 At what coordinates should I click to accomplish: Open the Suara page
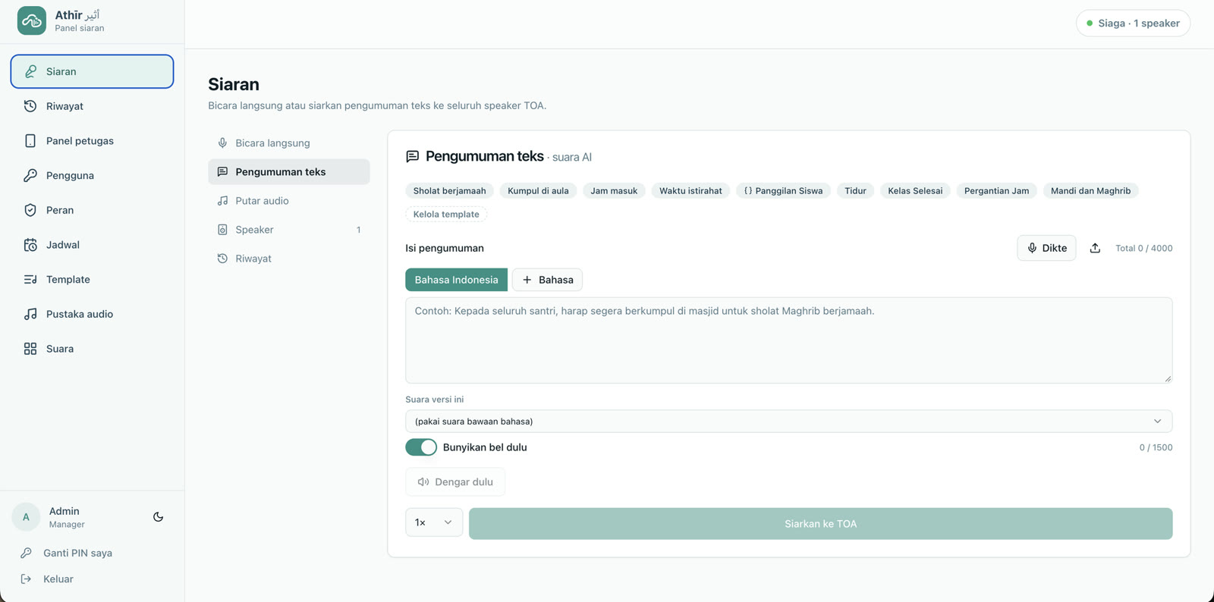coord(92,349)
